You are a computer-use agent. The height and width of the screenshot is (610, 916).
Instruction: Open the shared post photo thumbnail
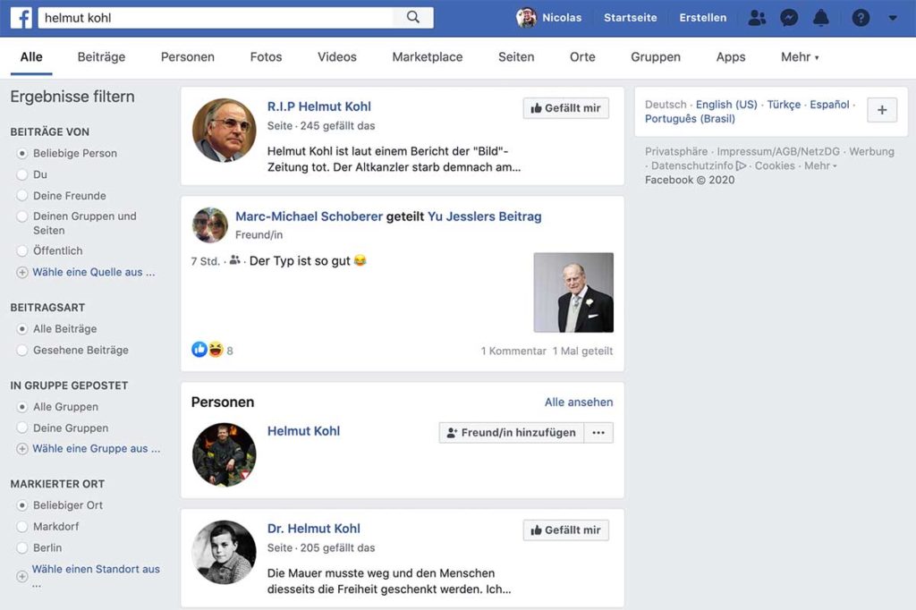click(x=573, y=292)
